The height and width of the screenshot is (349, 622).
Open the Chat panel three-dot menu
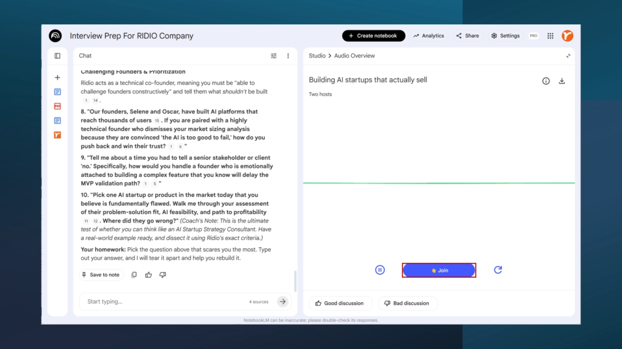(288, 56)
